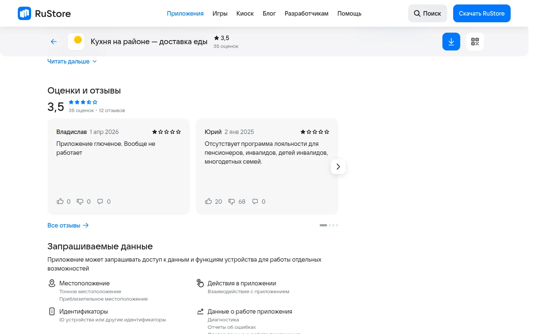Viewport: 534px width, 334px height.
Task: Click the Запрашиваемые данные heading
Action: click(100, 246)
